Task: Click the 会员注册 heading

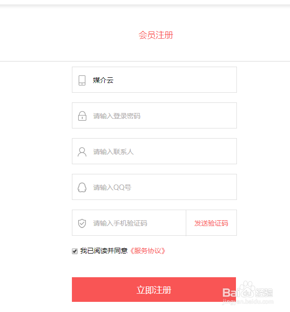Action: coord(155,35)
